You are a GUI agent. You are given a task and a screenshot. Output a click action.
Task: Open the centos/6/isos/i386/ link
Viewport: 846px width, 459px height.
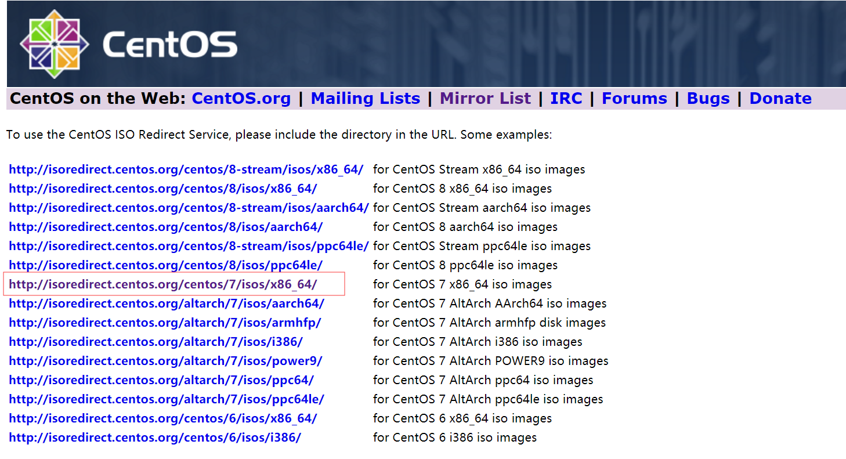[x=155, y=438]
